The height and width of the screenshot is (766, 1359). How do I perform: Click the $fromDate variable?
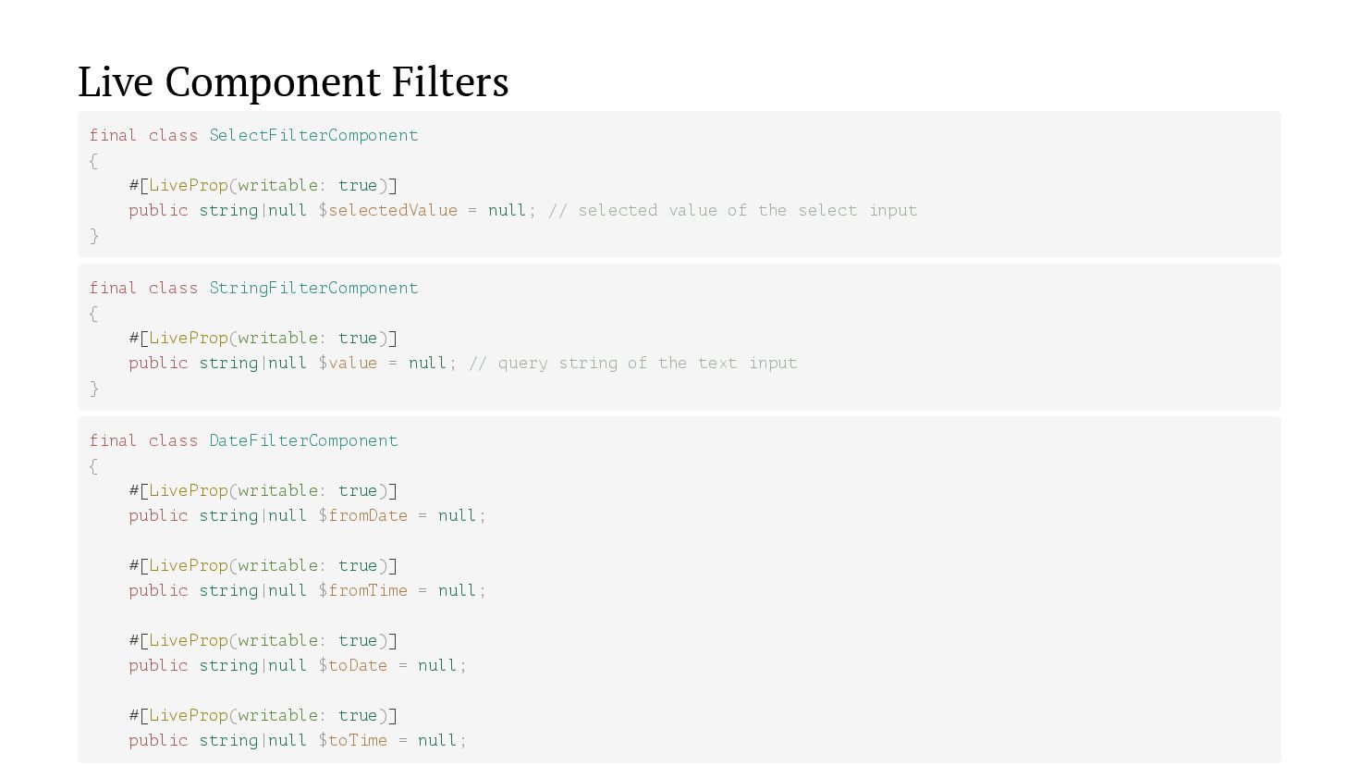[x=362, y=515]
